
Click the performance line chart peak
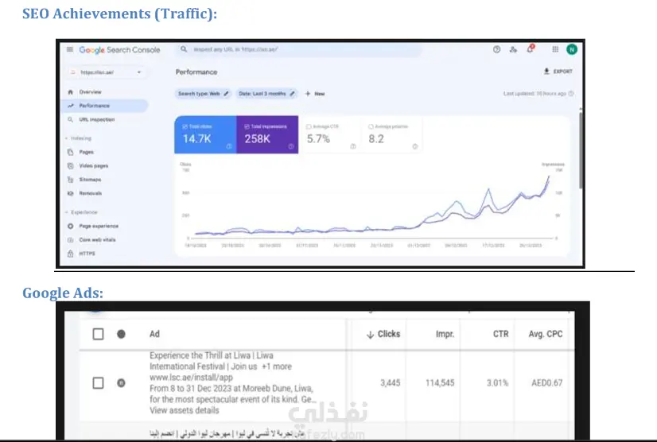(549, 176)
